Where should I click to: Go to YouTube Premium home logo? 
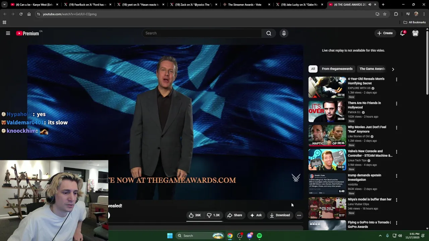click(x=27, y=33)
